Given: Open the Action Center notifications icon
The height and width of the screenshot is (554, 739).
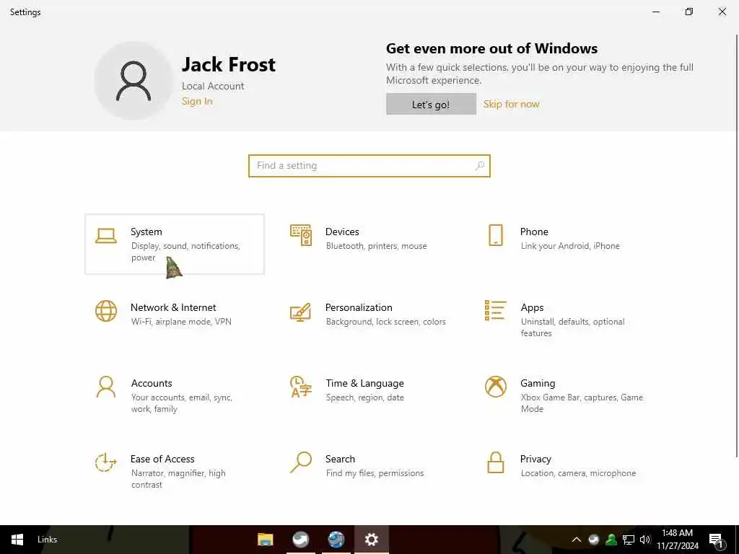Looking at the screenshot, I should [x=716, y=540].
